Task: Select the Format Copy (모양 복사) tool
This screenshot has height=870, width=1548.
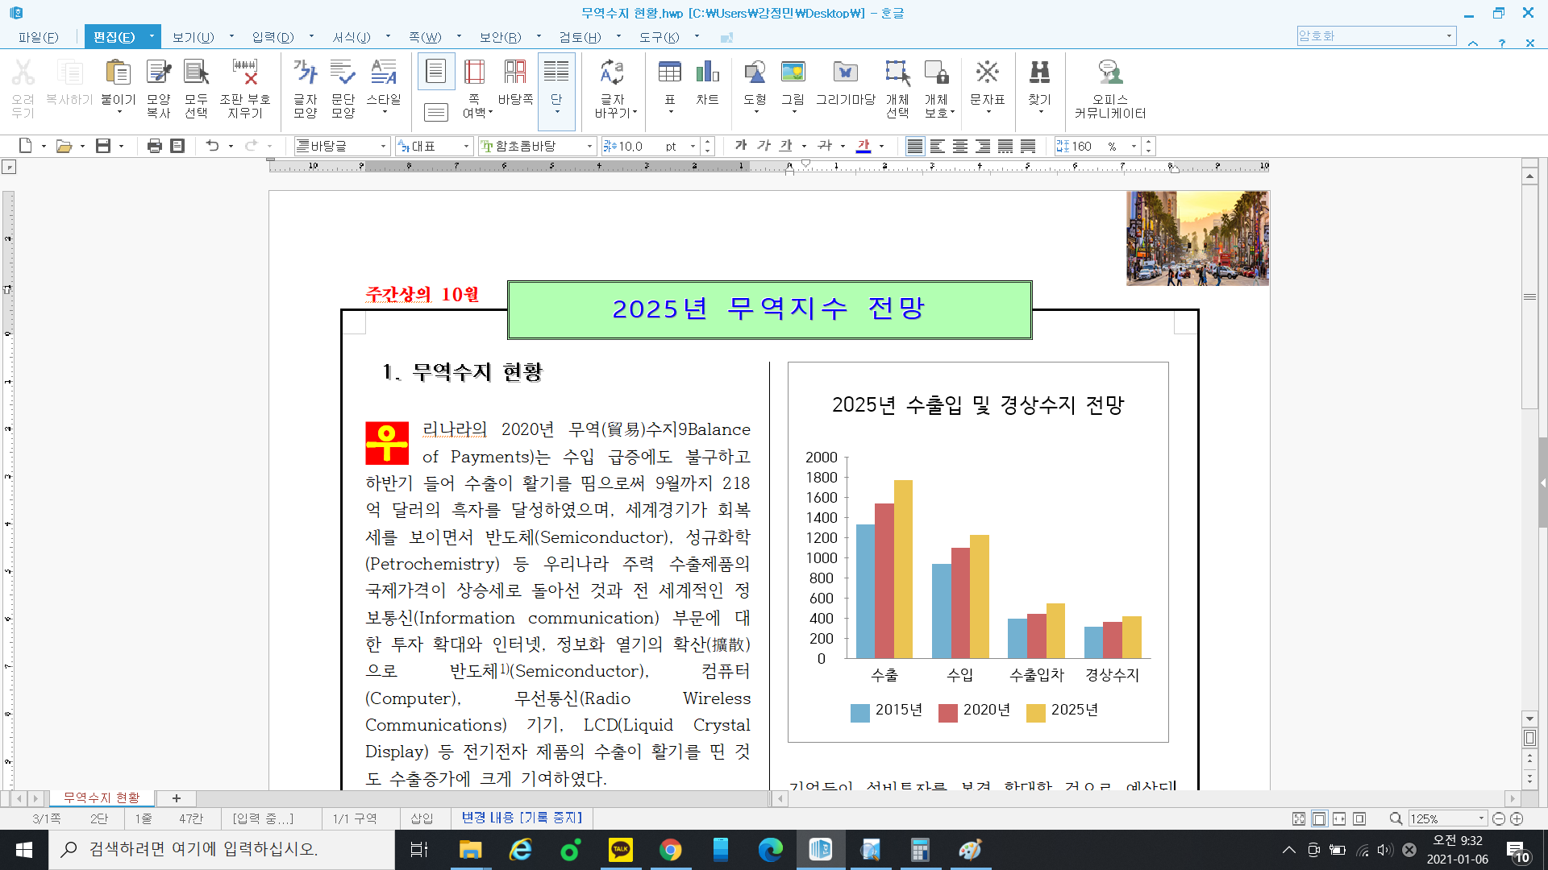Action: 159,72
